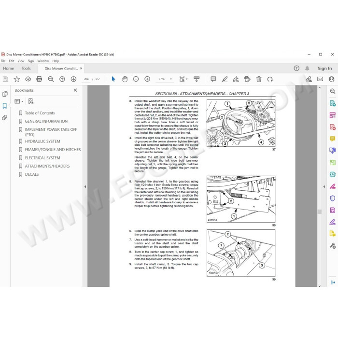Toggle the Bookmarks panel in the left rail

click(x=4, y=106)
